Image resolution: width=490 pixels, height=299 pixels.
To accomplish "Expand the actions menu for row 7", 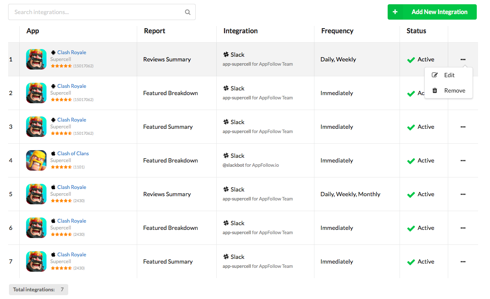I will point(463,261).
